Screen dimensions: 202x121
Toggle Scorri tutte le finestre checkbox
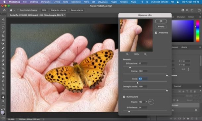tap(18, 10)
